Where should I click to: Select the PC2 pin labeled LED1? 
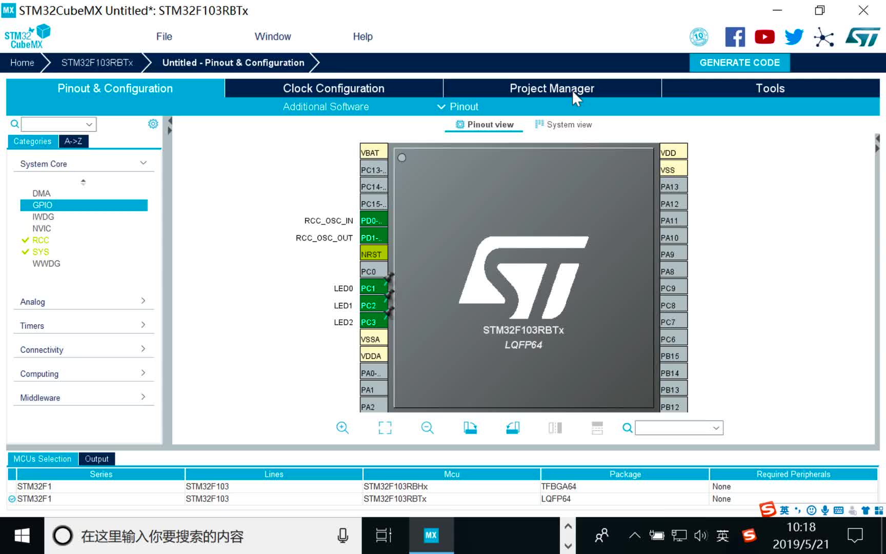(x=373, y=305)
